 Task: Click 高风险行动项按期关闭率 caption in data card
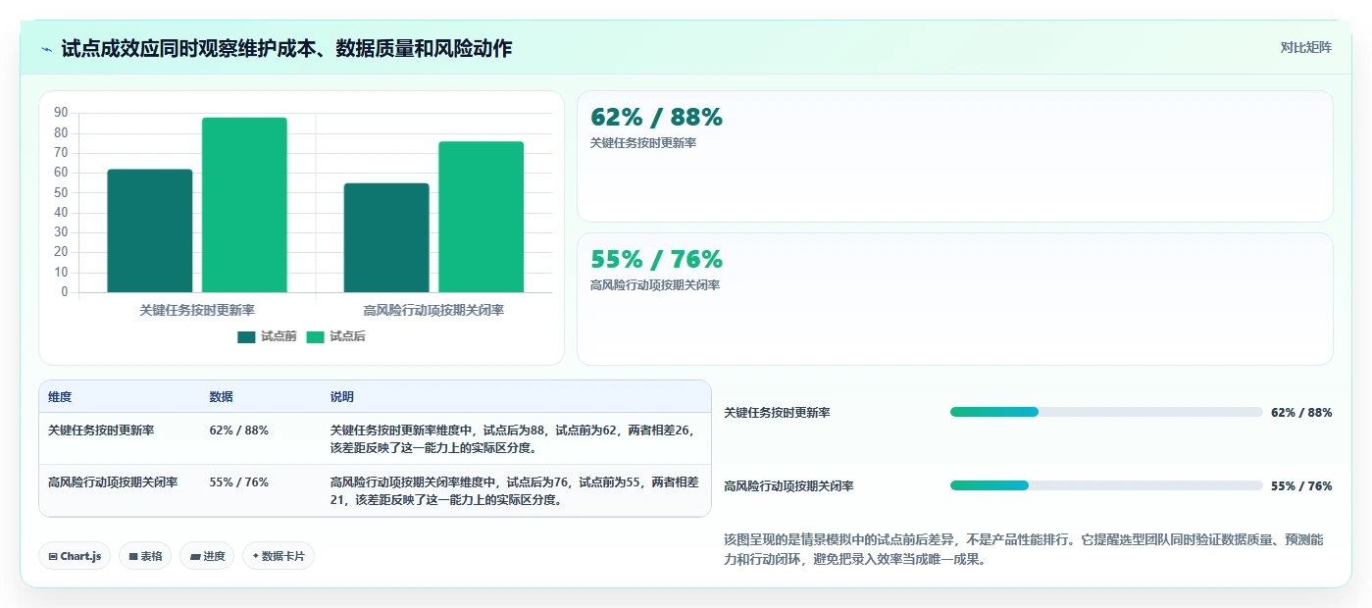pyautogui.click(x=655, y=285)
